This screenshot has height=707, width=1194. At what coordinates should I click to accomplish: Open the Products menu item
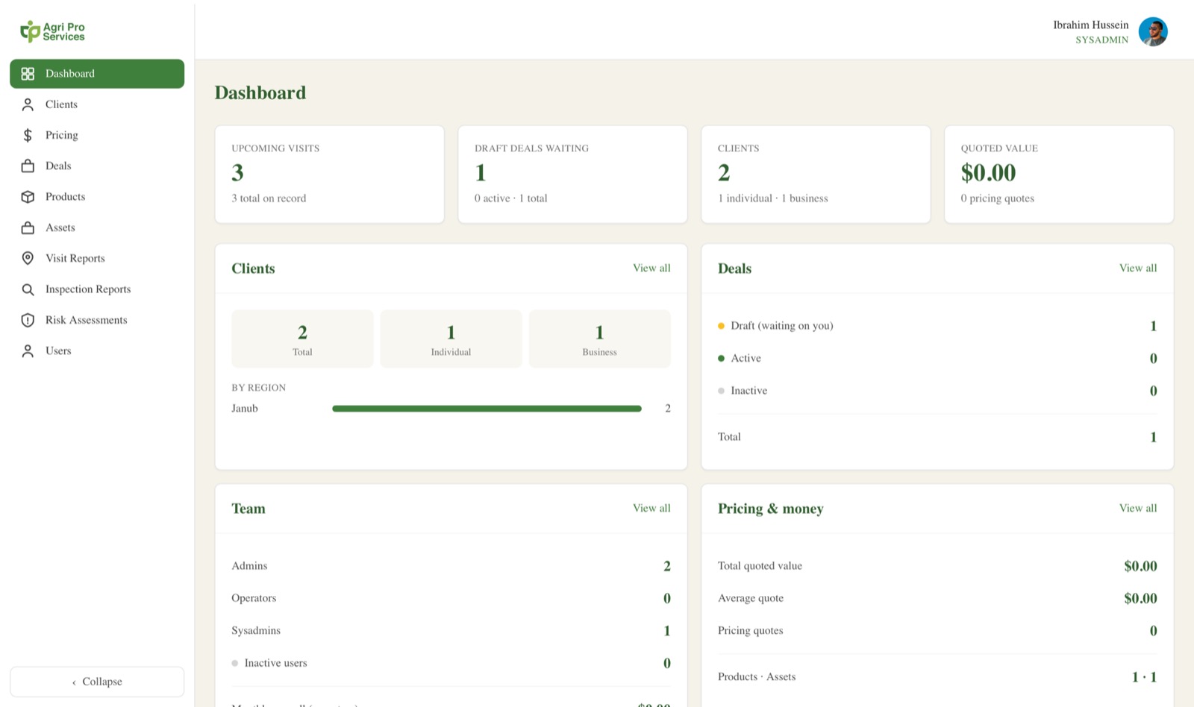coord(97,197)
